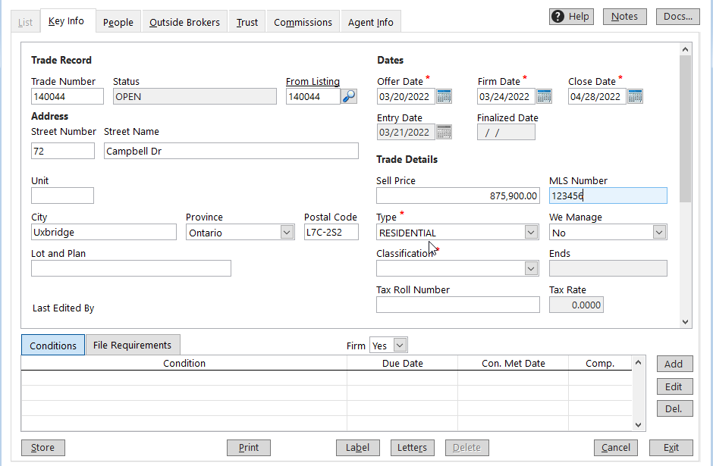Open the Firm Yes/No dropdown
This screenshot has height=466, width=713.
click(x=398, y=345)
